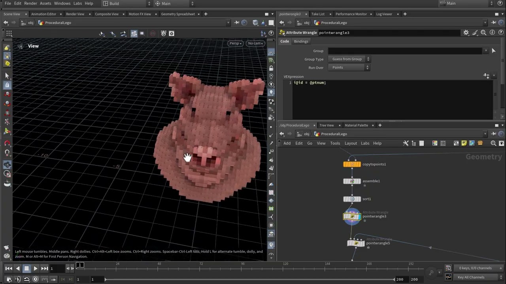Click the network background image icon
This screenshot has width=506, height=284.
[472, 143]
